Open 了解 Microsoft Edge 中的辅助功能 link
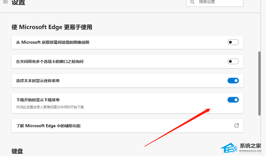This screenshot has width=266, height=156. [127, 126]
